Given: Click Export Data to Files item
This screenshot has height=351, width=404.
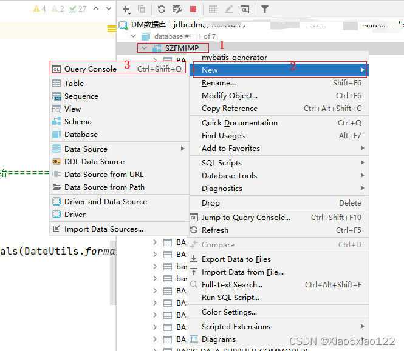Looking at the screenshot, I should coord(279,259).
